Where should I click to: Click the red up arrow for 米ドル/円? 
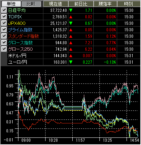71,56
